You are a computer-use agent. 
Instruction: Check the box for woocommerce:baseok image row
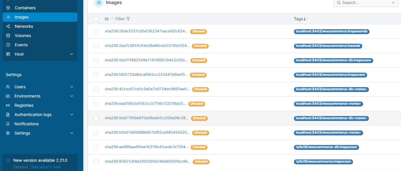tap(96, 46)
